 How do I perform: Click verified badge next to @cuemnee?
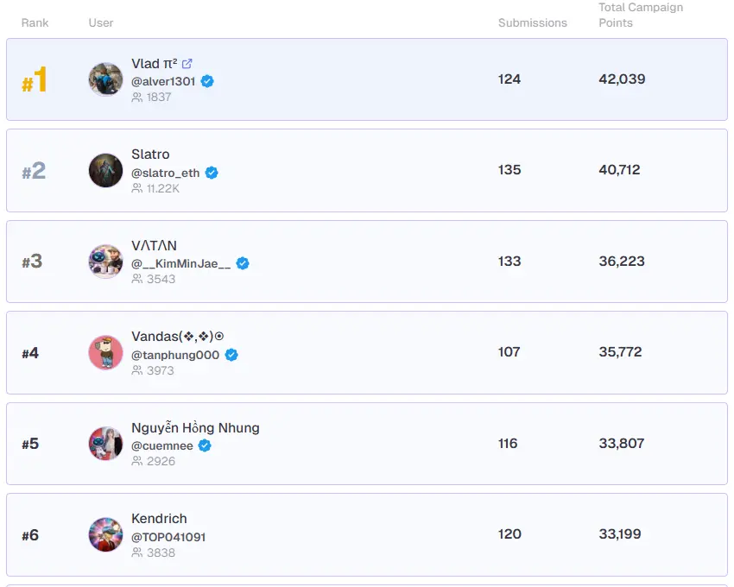[205, 445]
